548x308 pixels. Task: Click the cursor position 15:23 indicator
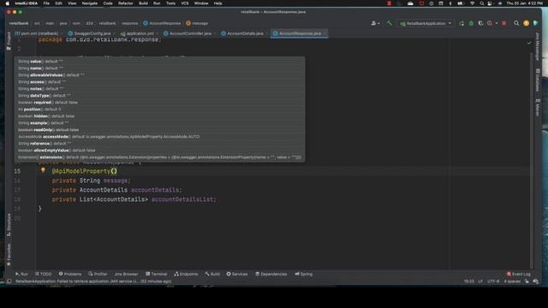click(468, 281)
